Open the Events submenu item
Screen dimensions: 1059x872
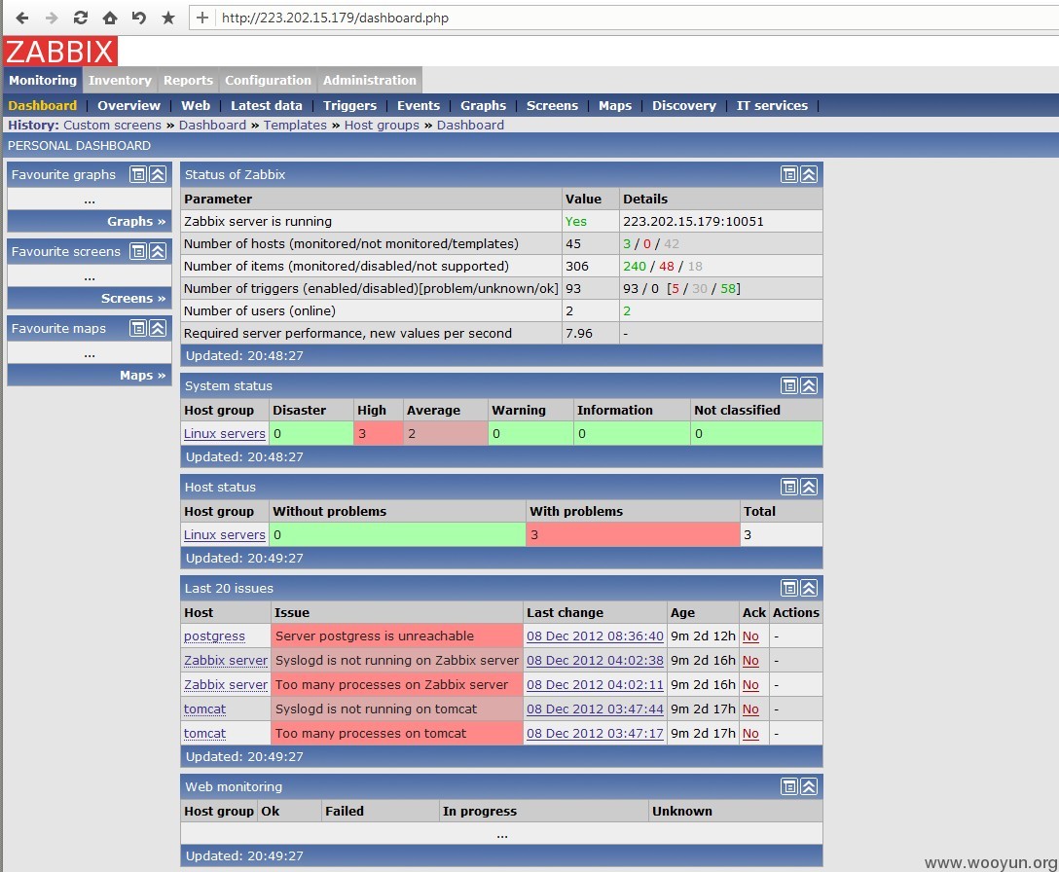point(419,105)
